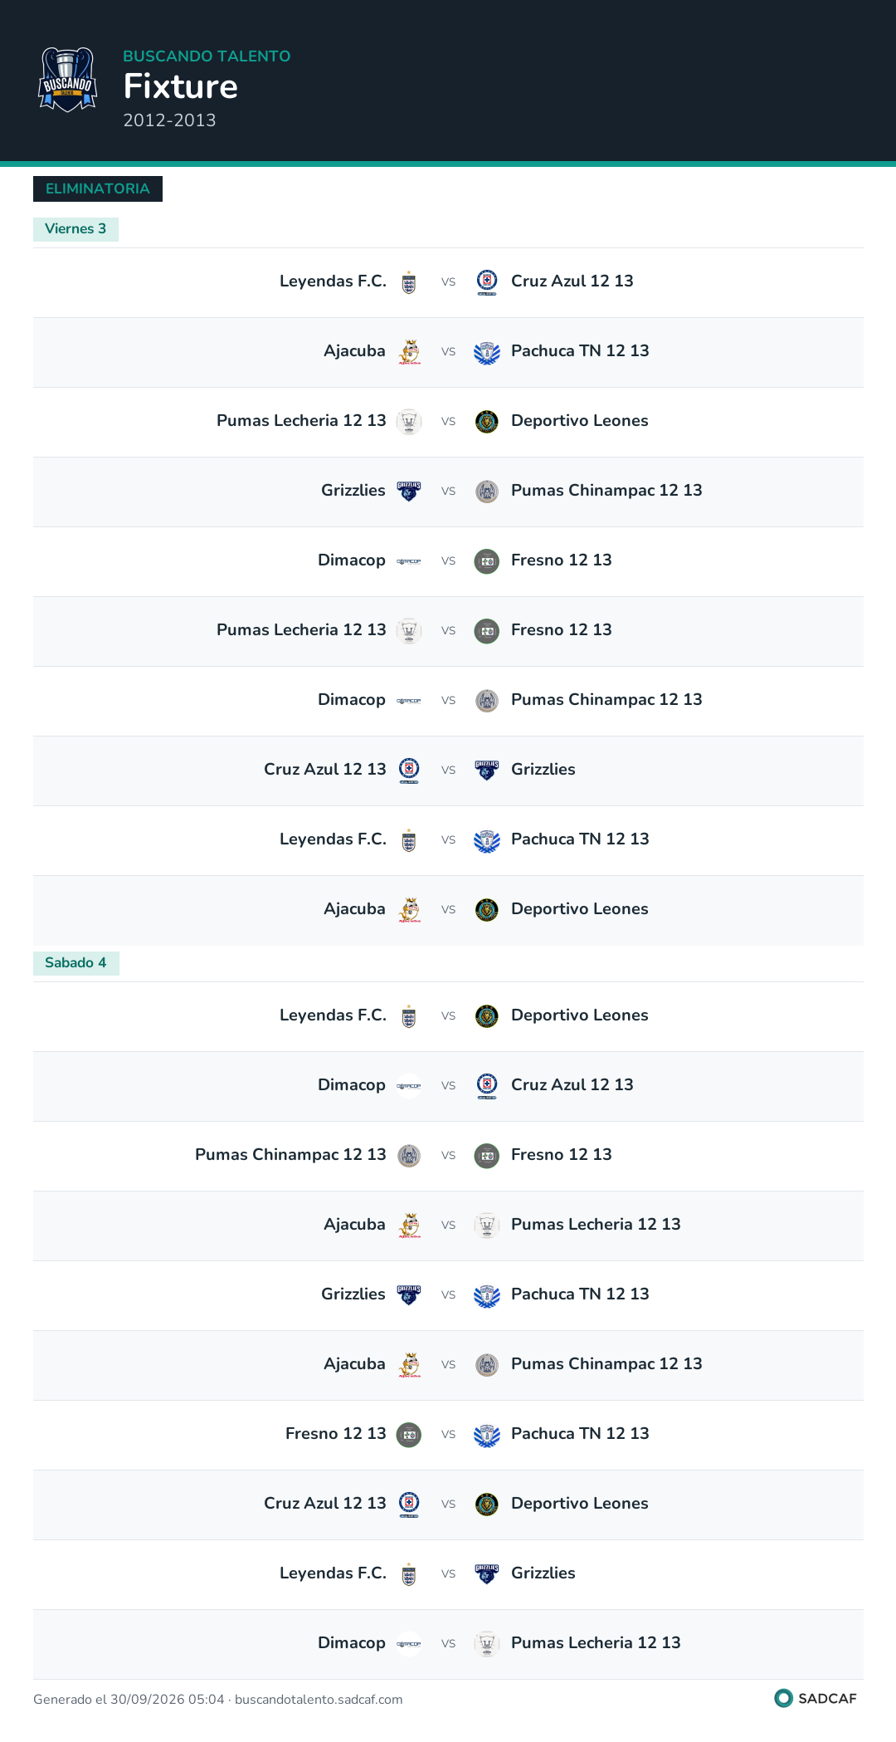Click Fresno crest in Fresno vs Pachuca match
Screen dimensions: 896x1742
(x=409, y=1435)
